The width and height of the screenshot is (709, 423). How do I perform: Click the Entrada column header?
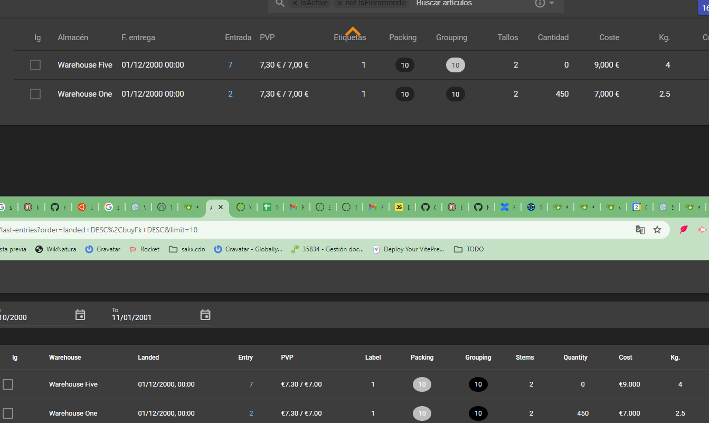point(238,37)
